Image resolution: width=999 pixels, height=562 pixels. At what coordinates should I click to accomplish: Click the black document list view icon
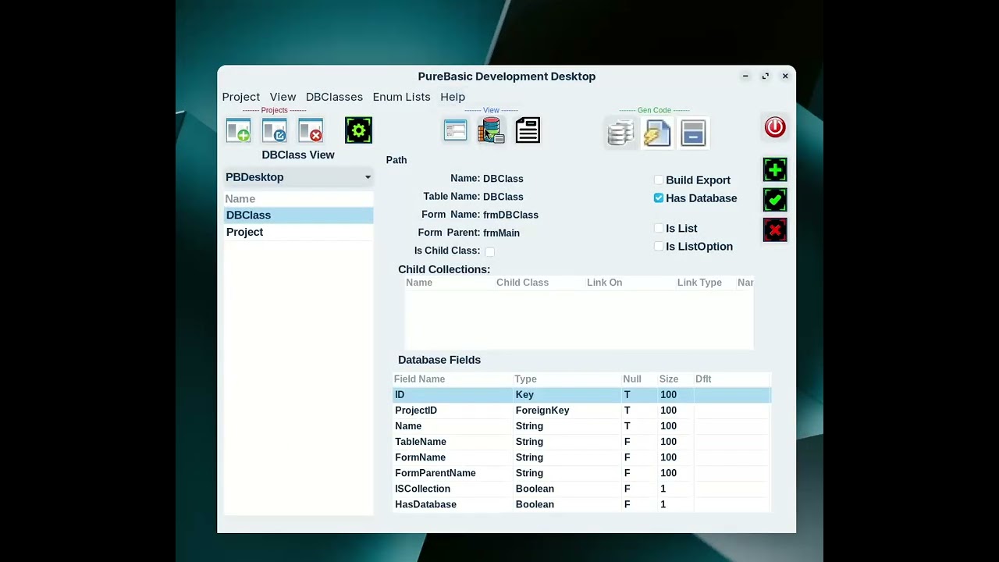(528, 130)
